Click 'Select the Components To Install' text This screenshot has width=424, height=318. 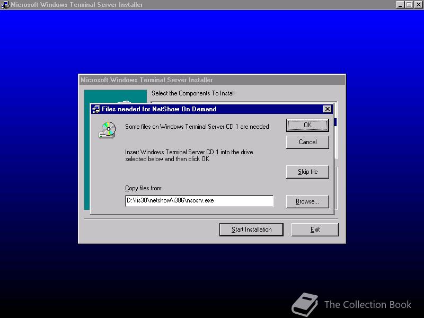coord(193,93)
